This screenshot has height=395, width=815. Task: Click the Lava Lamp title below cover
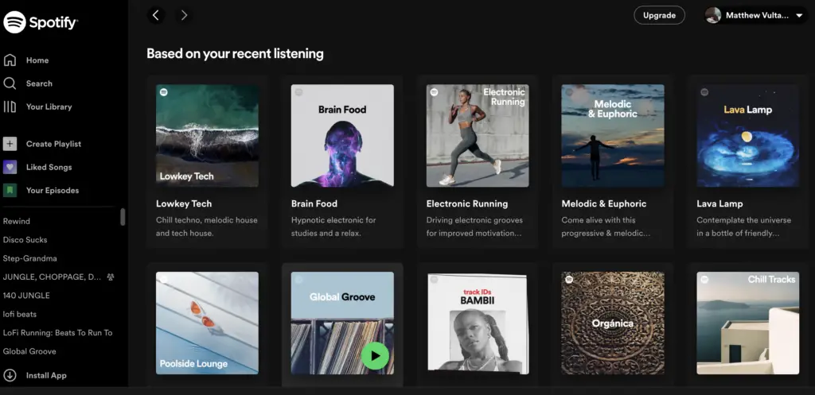click(719, 203)
